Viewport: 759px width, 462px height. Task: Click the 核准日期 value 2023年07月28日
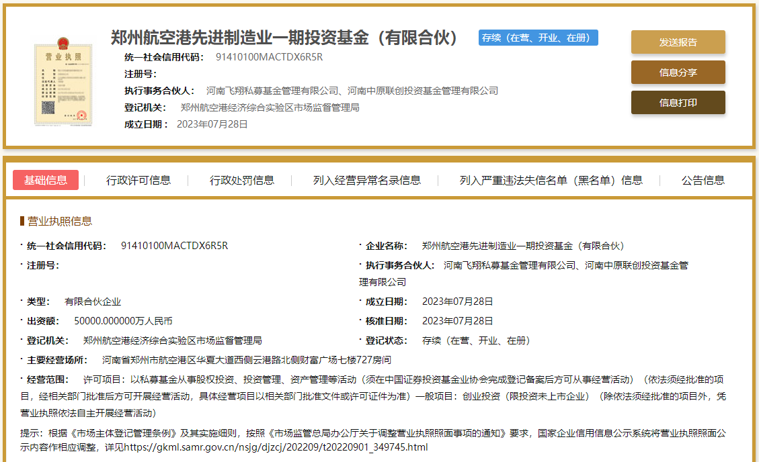point(457,321)
